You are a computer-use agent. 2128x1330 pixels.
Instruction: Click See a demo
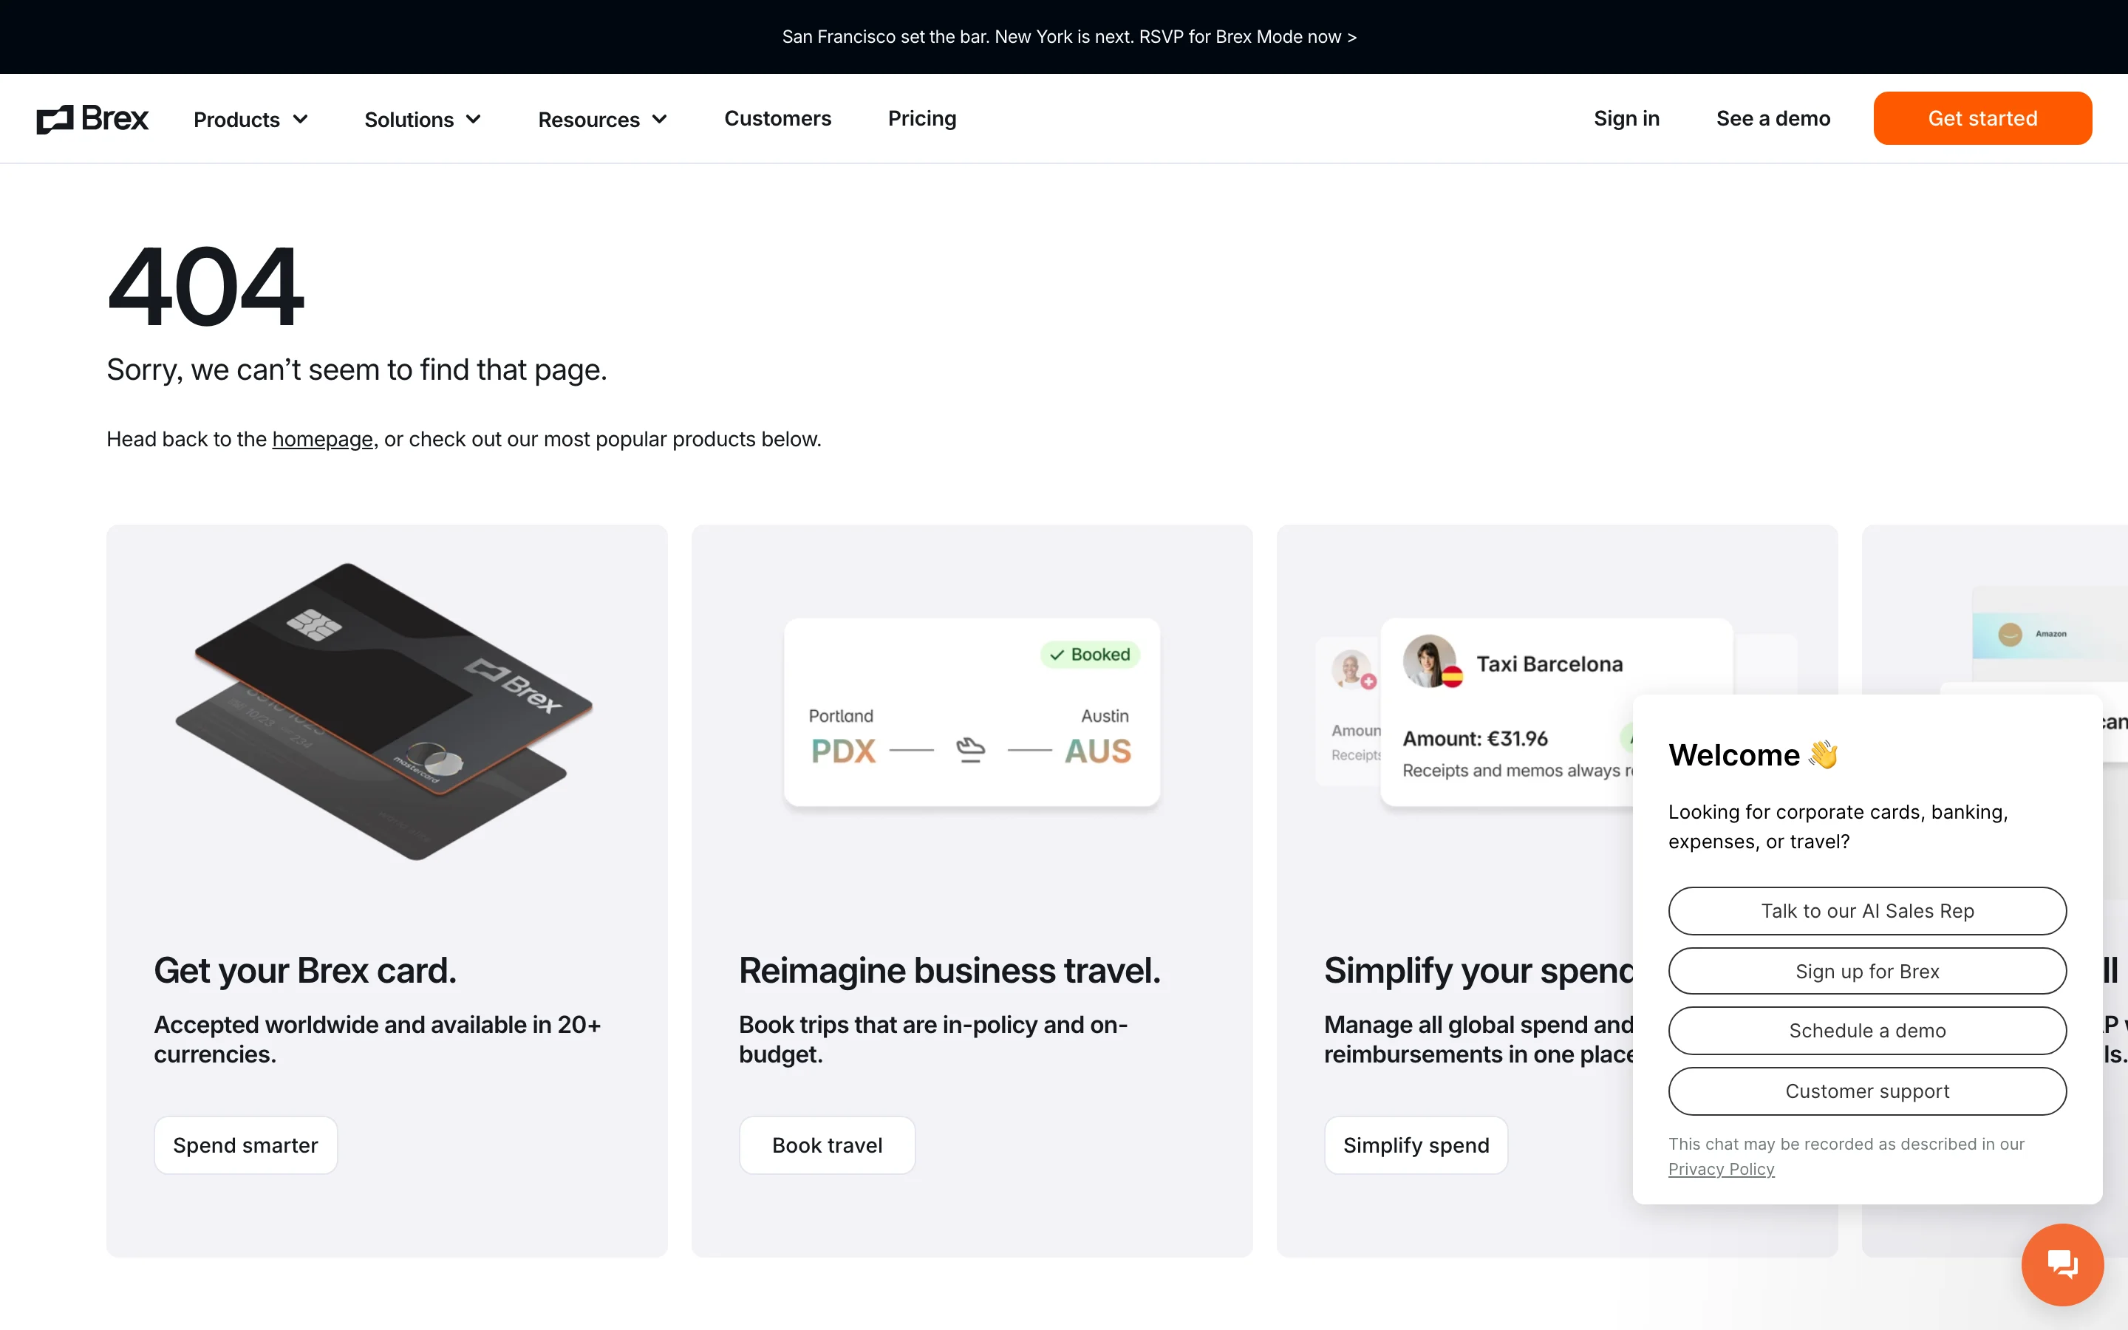1773,118
